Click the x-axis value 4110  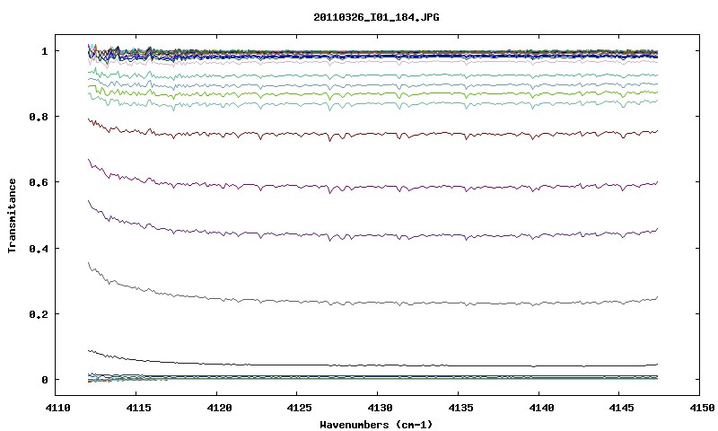pyautogui.click(x=57, y=407)
